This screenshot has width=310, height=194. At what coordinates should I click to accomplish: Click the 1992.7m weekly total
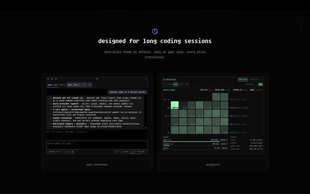tap(233, 108)
